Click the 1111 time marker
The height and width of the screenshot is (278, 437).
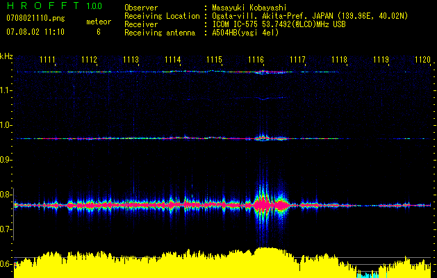[x=47, y=60]
